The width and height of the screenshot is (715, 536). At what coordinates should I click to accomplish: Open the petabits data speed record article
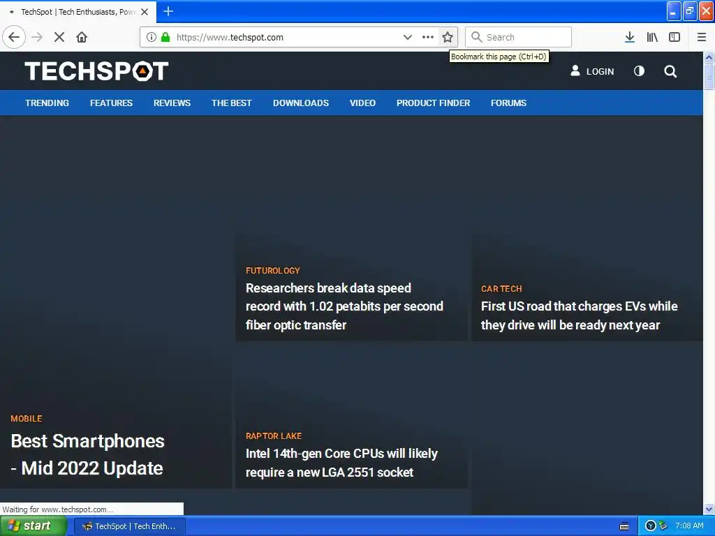coord(344,306)
